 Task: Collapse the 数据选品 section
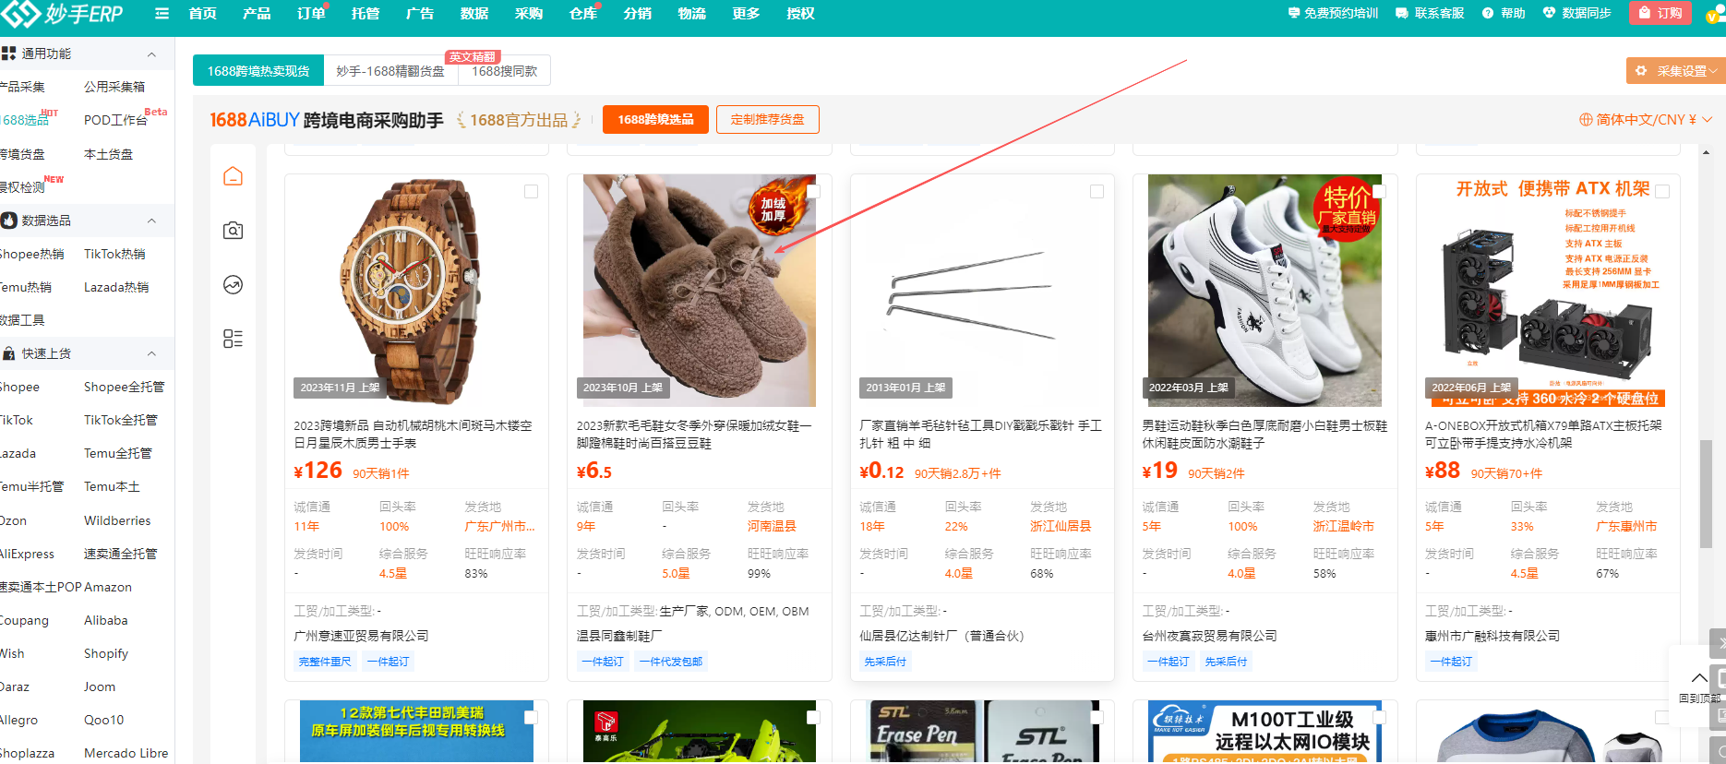152,221
